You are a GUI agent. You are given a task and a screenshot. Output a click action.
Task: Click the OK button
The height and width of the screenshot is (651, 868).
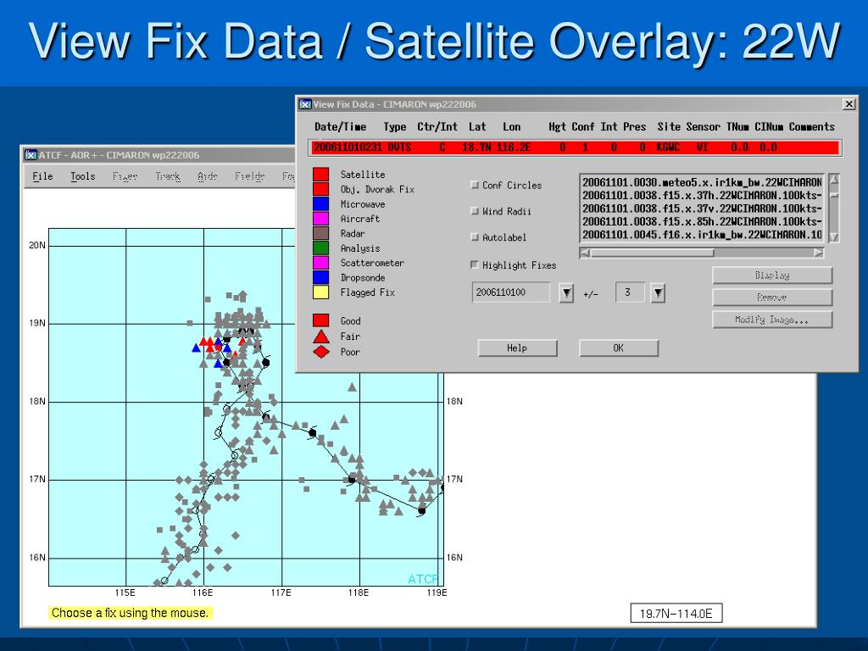click(618, 348)
